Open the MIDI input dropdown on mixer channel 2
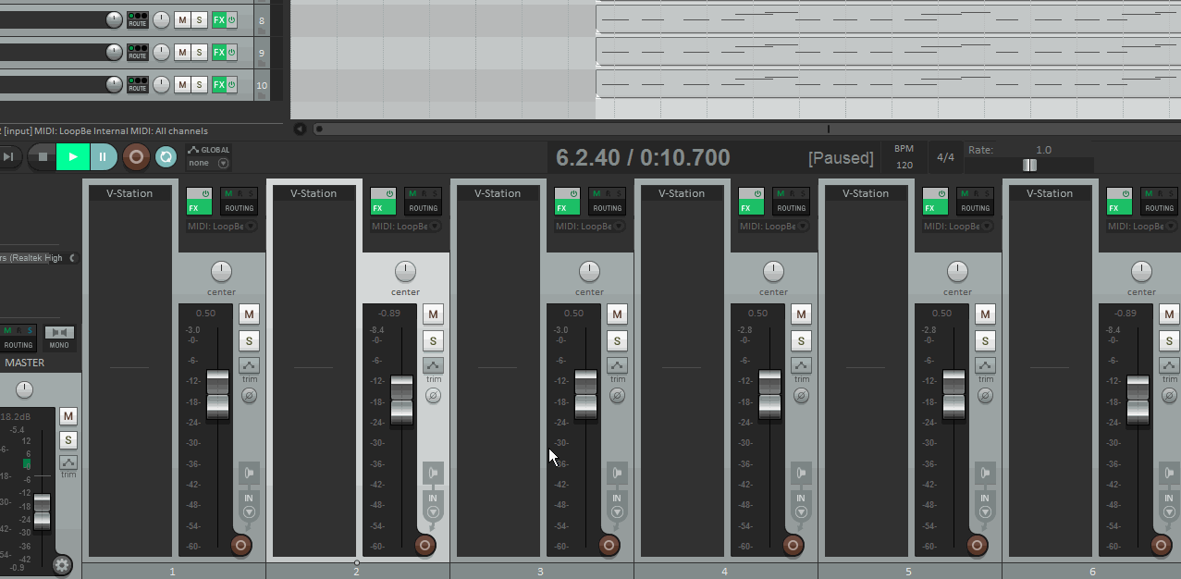This screenshot has height=579, width=1181. point(405,226)
